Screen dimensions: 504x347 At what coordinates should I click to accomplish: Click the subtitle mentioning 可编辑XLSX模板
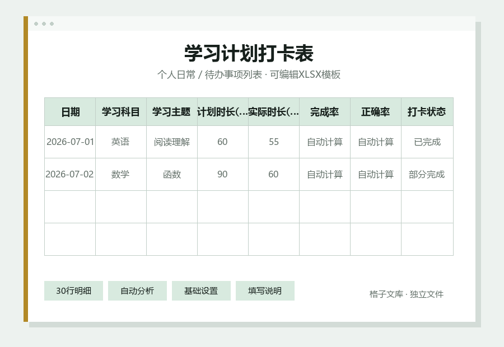point(249,74)
